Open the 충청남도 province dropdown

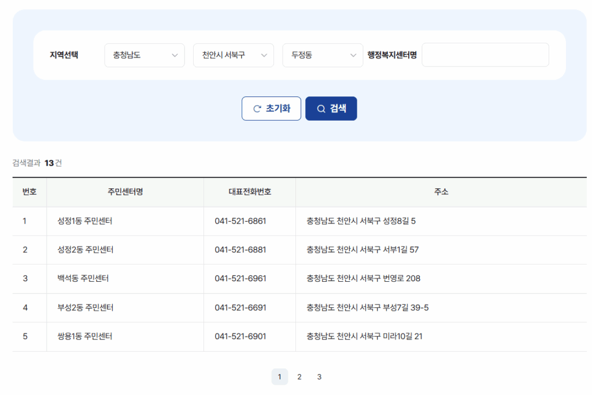tap(144, 55)
